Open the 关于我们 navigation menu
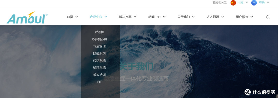 [184, 17]
